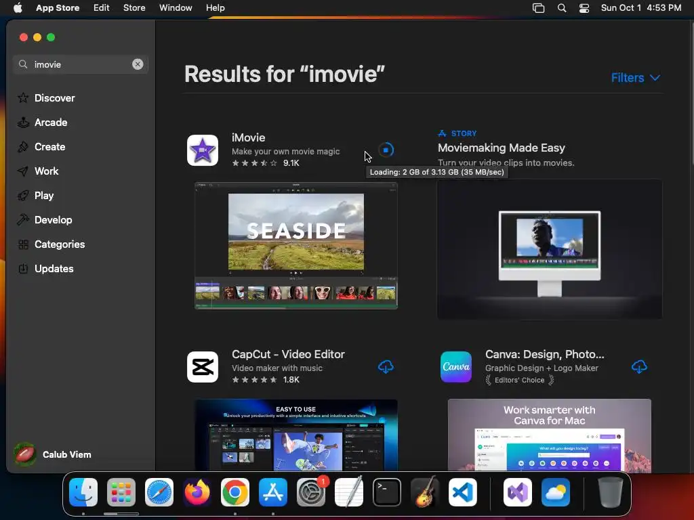Open the Apple menu
Image resolution: width=694 pixels, height=520 pixels.
[18, 7]
